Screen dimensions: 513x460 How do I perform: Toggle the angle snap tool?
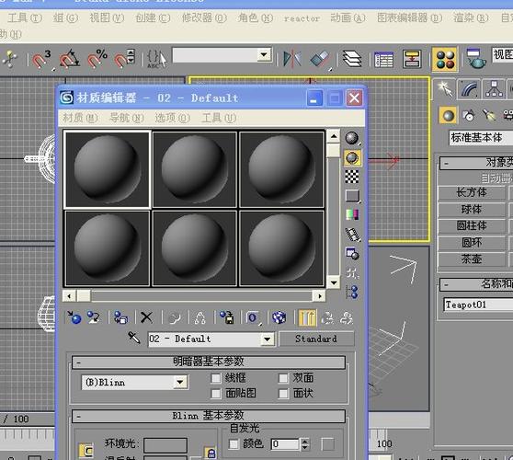coord(69,59)
